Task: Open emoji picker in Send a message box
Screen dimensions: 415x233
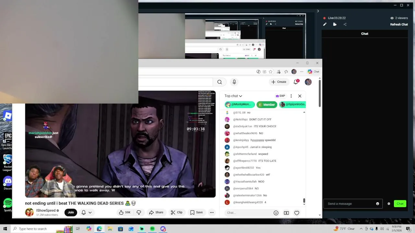Action: pyautogui.click(x=377, y=204)
